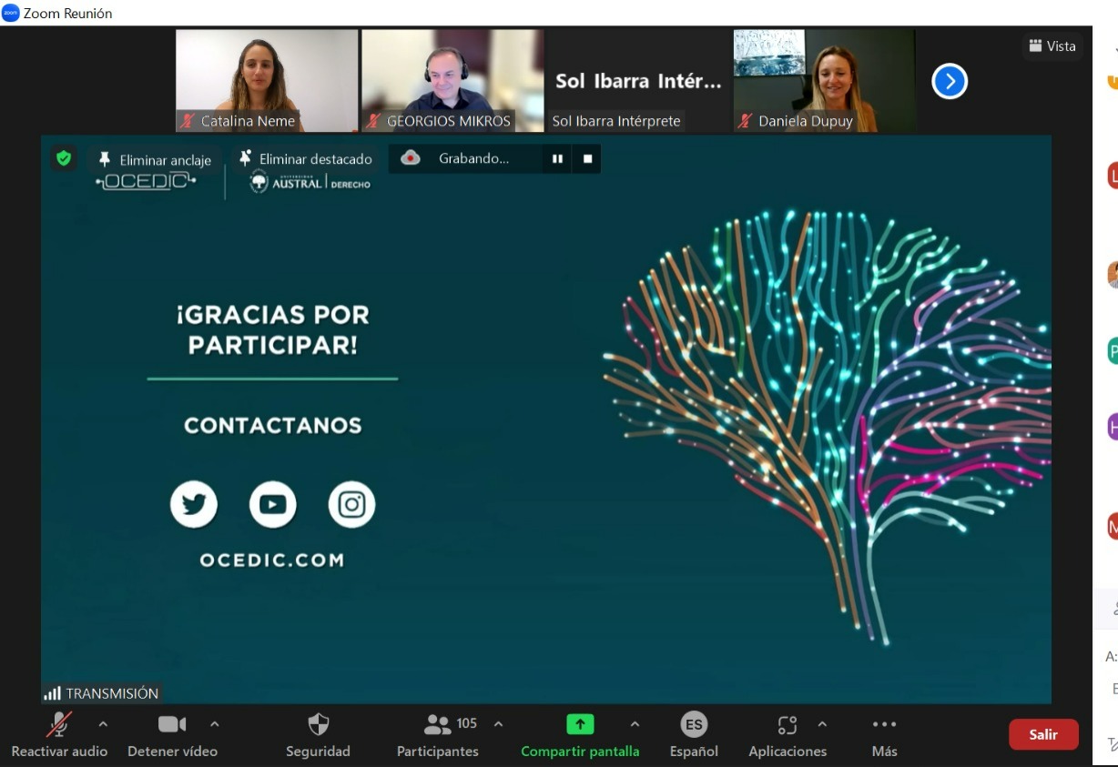Click the green Compartir pantalla icon
This screenshot has height=767, width=1118.
click(x=580, y=724)
